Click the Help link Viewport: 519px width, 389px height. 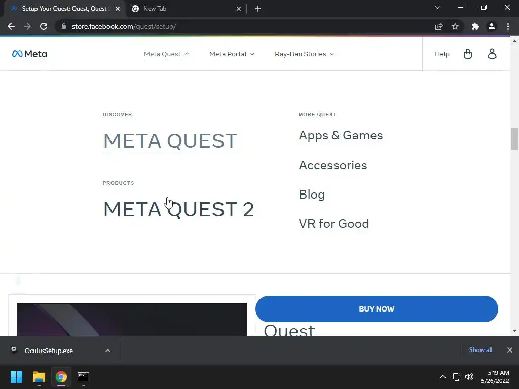tap(442, 54)
